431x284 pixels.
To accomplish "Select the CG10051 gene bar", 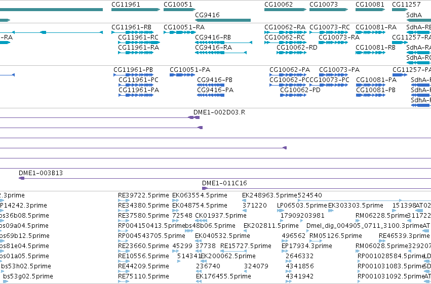I will tap(179, 10).
